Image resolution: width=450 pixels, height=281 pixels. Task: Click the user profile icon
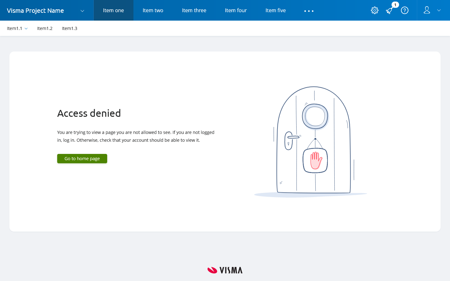pos(427,10)
